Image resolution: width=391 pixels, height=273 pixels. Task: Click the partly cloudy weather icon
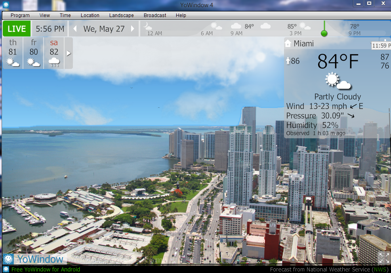[338, 81]
